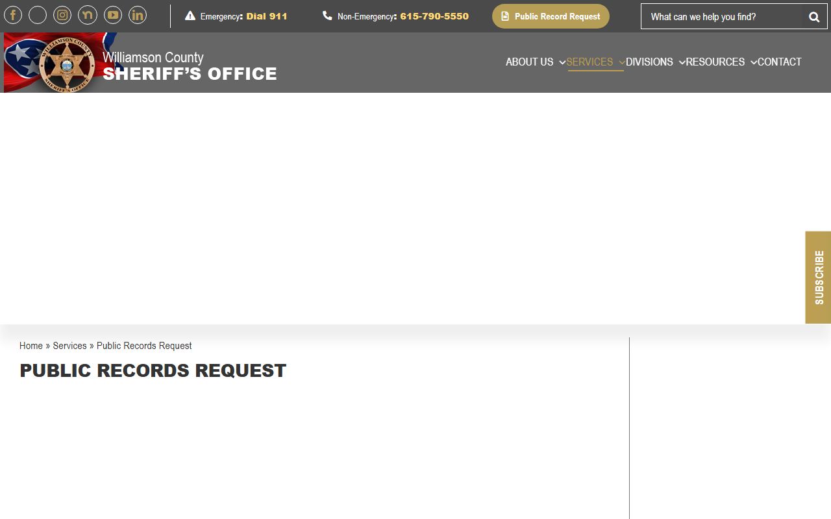Open the ABOUT US menu
The width and height of the screenshot is (831, 519).
[530, 62]
